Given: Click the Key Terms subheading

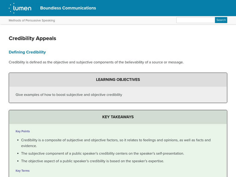Looking at the screenshot, I should (22, 171).
